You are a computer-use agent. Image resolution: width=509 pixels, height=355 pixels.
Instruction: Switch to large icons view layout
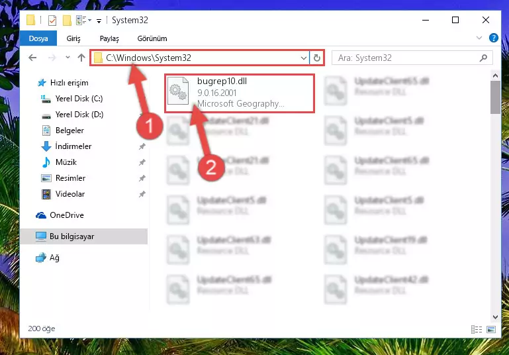pos(491,329)
